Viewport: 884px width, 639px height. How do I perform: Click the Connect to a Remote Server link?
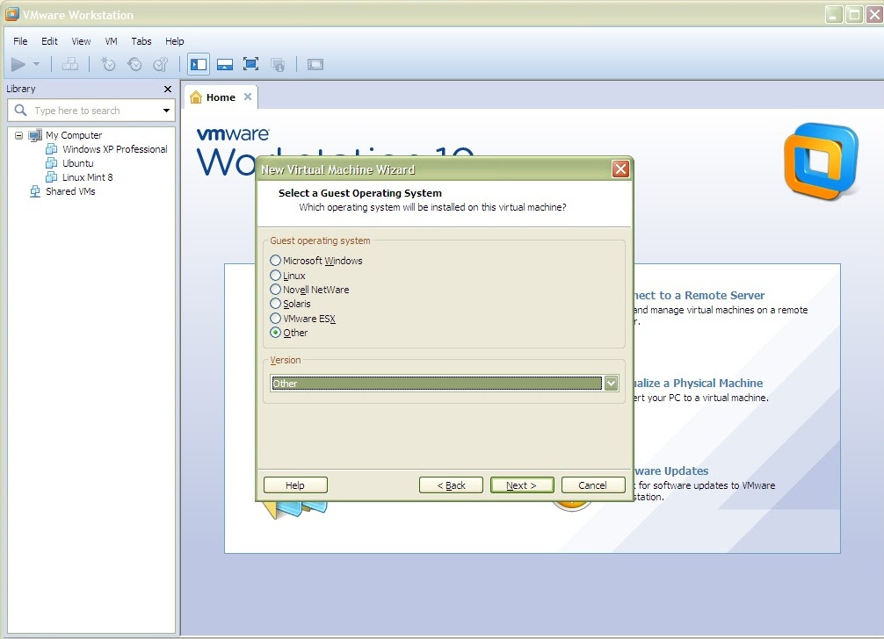coord(699,296)
